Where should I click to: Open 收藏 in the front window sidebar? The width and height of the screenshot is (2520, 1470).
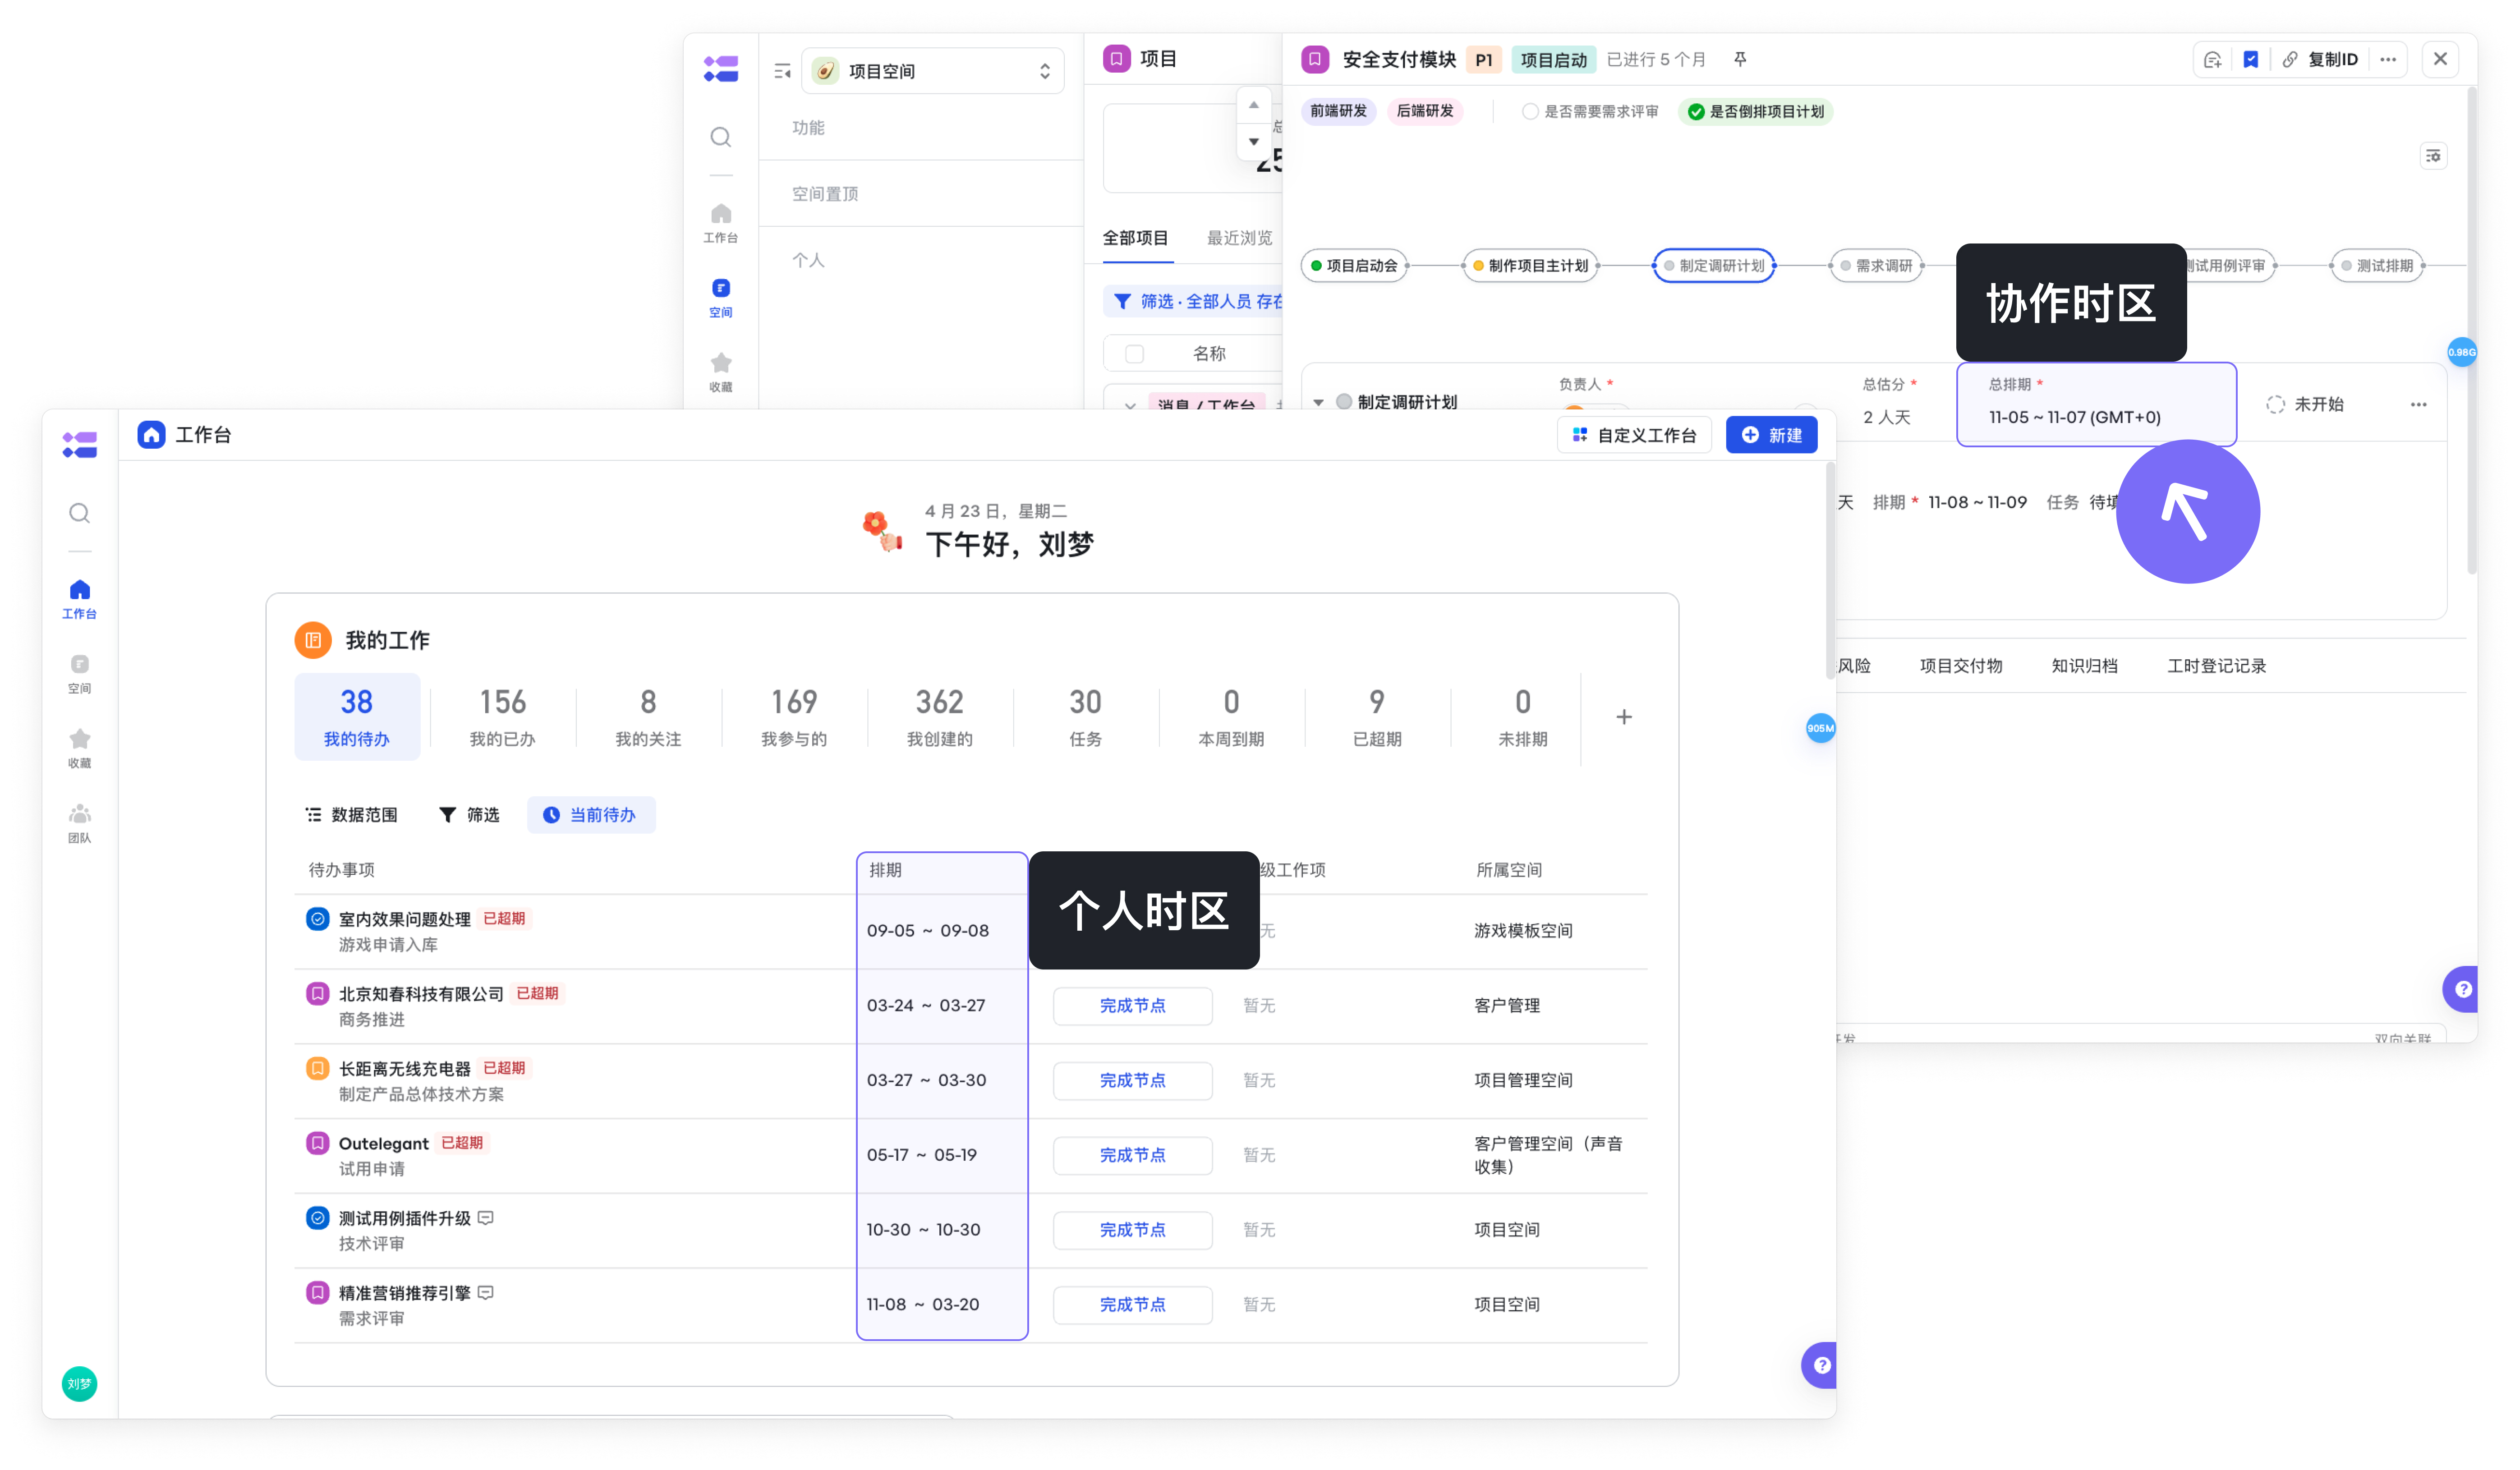[79, 749]
